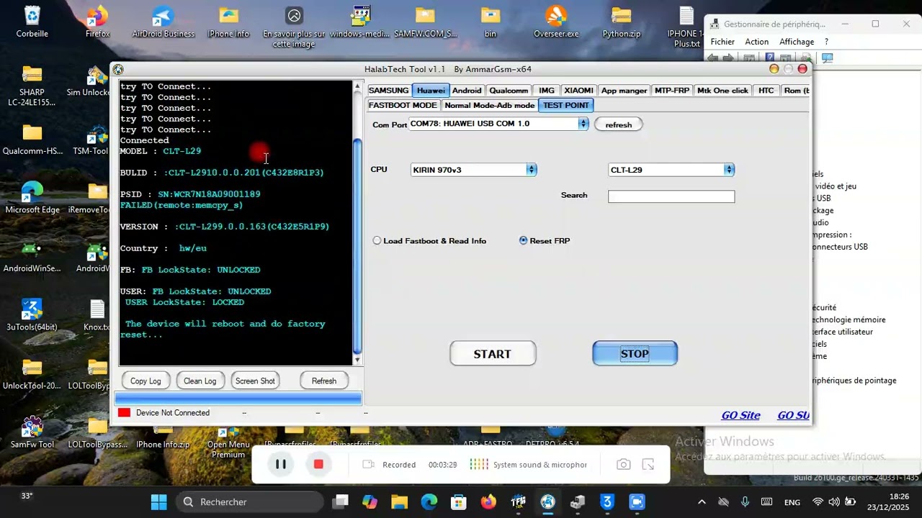This screenshot has height=518, width=922.
Task: Click the microphone icon in system tray
Action: click(745, 501)
